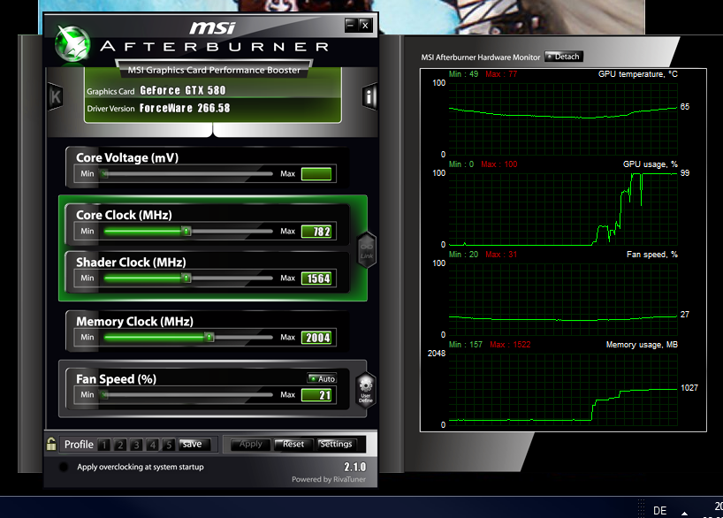Open the information i side button

pos(369,96)
